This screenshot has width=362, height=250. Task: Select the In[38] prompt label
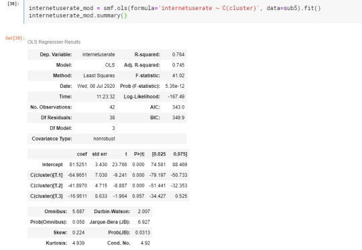pyautogui.click(x=13, y=4)
